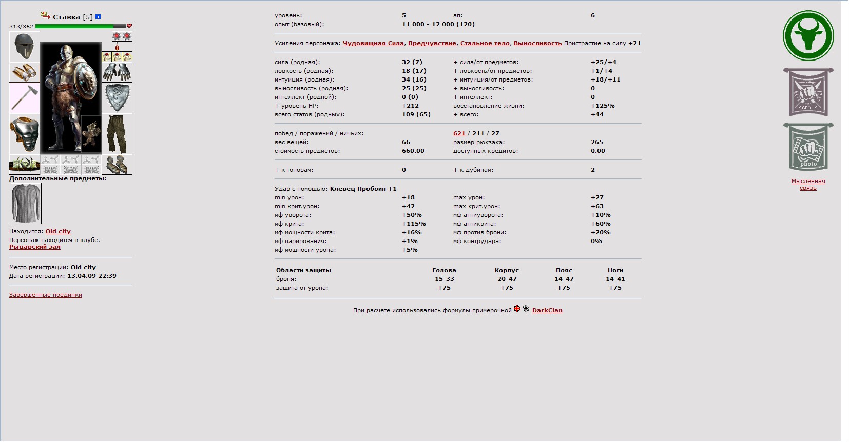Open the Стальное тело buff link
849x442 pixels.
485,43
